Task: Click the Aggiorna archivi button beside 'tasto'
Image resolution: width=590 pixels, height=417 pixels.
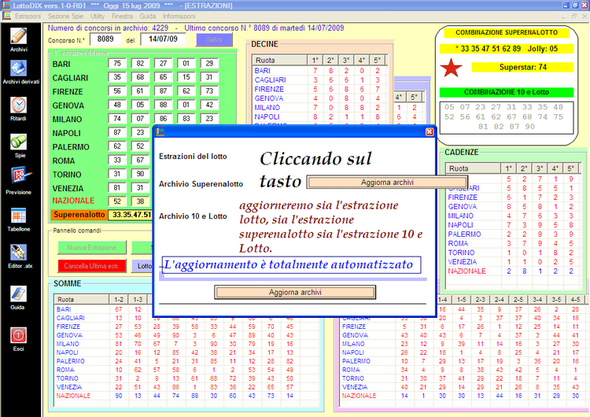Action: tap(387, 183)
